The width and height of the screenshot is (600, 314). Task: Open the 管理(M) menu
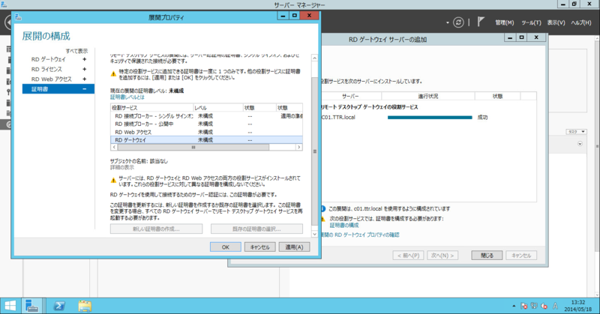tap(504, 23)
